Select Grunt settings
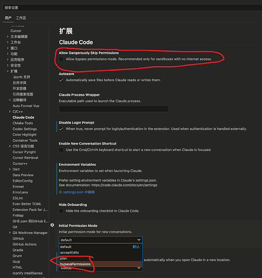Screen dimensions: 262x278 tap(17, 256)
